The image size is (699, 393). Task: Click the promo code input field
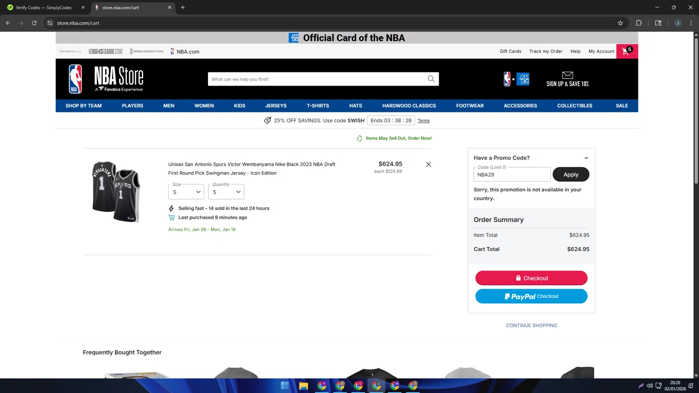coord(512,175)
